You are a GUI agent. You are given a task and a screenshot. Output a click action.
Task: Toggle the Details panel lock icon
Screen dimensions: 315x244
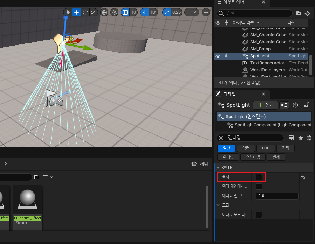tap(307, 105)
